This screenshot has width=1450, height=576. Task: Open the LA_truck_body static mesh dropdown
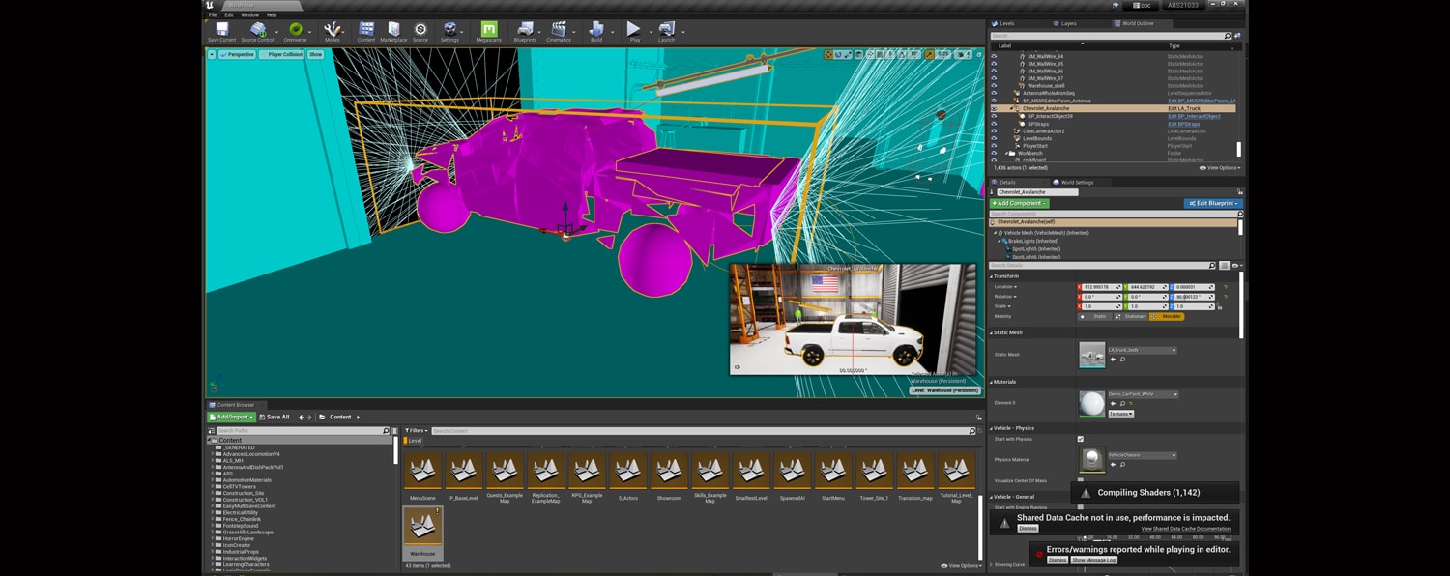(1143, 350)
